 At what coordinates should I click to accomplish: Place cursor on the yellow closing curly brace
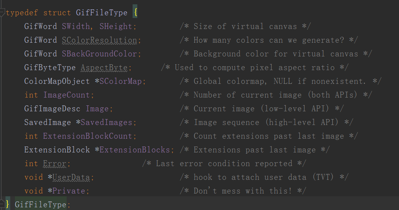pos(7,204)
